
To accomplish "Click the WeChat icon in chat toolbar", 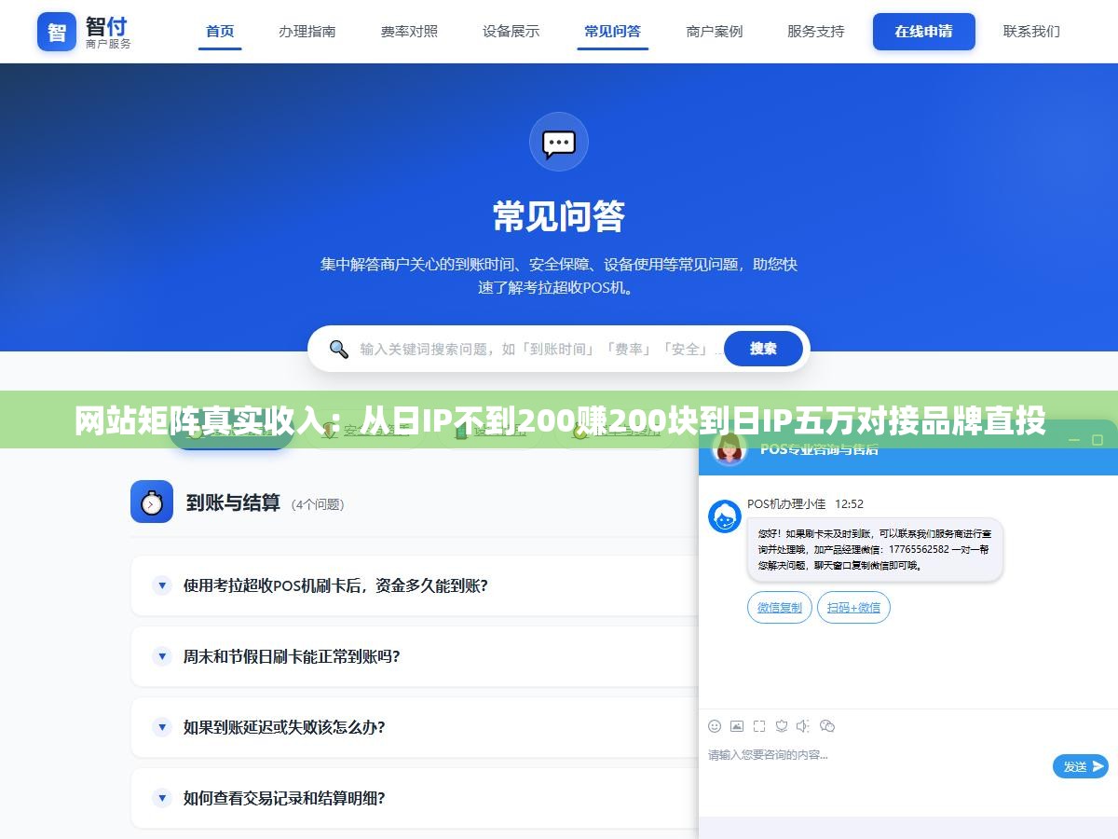I will 827,726.
